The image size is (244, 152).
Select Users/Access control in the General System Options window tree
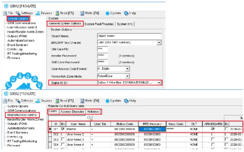22,28
